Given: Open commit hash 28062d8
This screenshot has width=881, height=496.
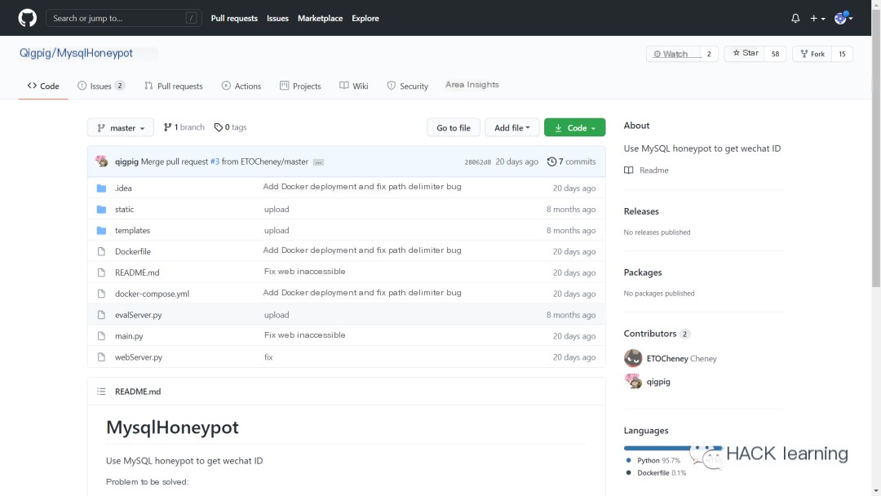Looking at the screenshot, I should pyautogui.click(x=477, y=162).
